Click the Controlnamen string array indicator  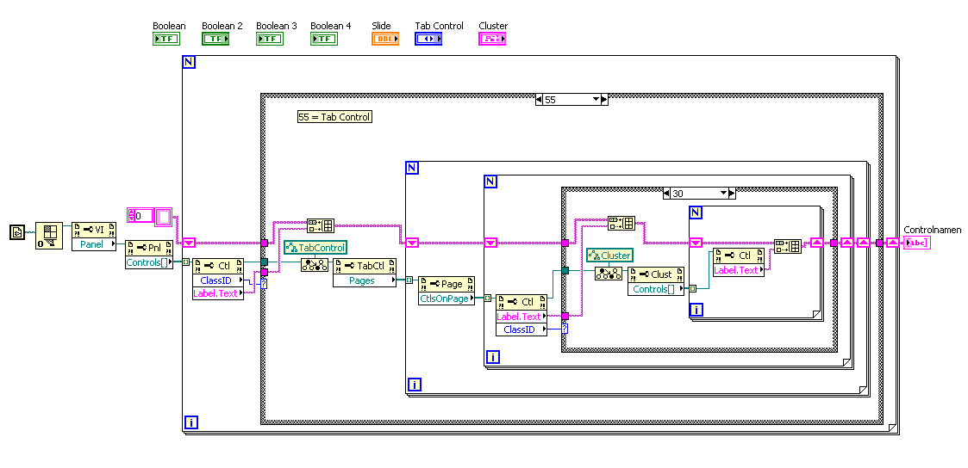917,243
